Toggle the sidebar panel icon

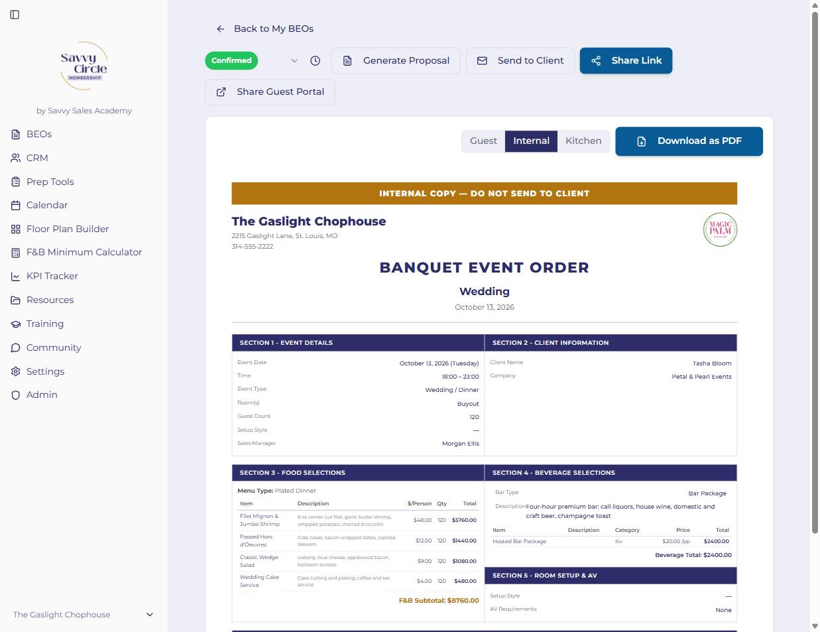(15, 15)
